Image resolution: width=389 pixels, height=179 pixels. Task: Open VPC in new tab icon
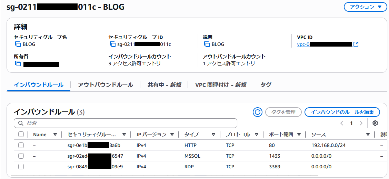tap(356, 44)
